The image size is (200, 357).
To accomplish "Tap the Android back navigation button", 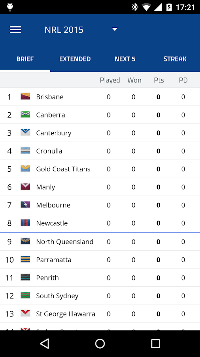I will point(44,344).
